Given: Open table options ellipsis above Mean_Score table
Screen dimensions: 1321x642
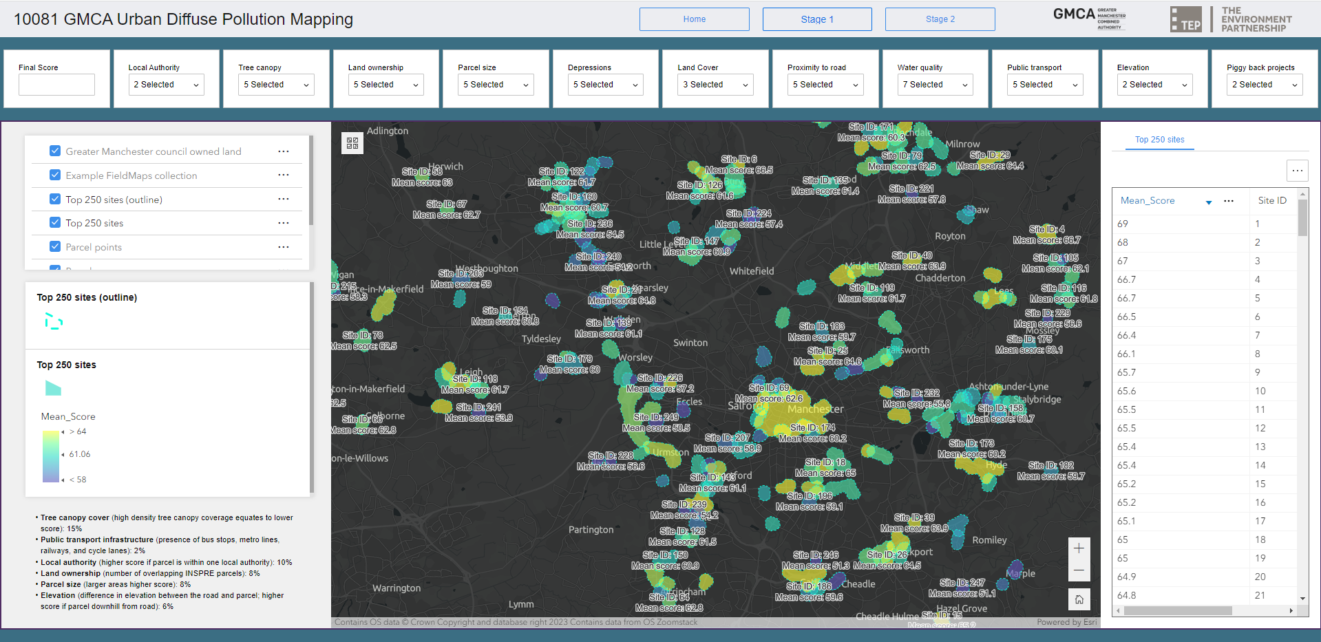Looking at the screenshot, I should tap(1297, 171).
